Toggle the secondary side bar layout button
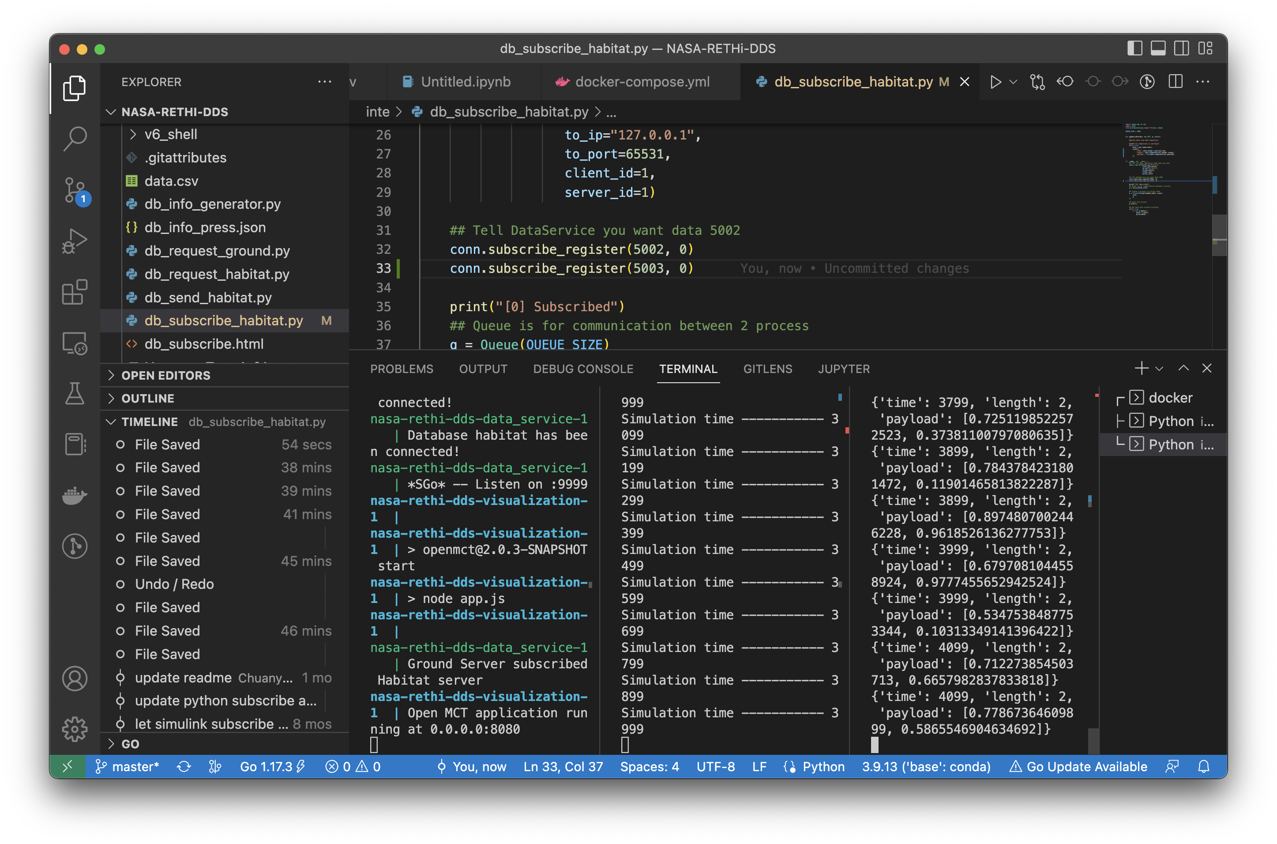This screenshot has height=844, width=1277. (x=1181, y=49)
